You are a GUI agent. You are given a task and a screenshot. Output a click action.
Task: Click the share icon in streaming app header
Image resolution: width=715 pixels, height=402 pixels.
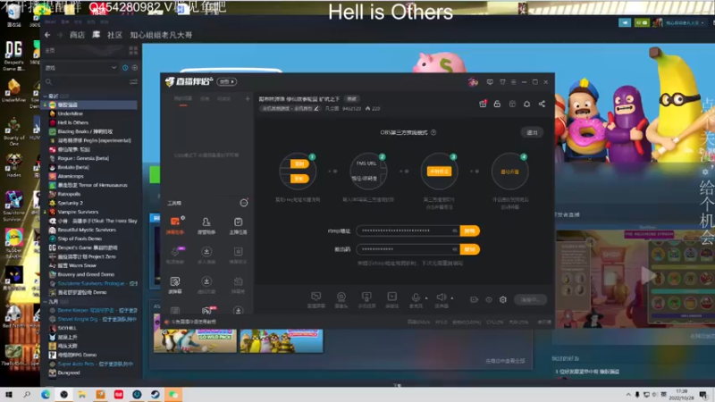click(x=542, y=104)
